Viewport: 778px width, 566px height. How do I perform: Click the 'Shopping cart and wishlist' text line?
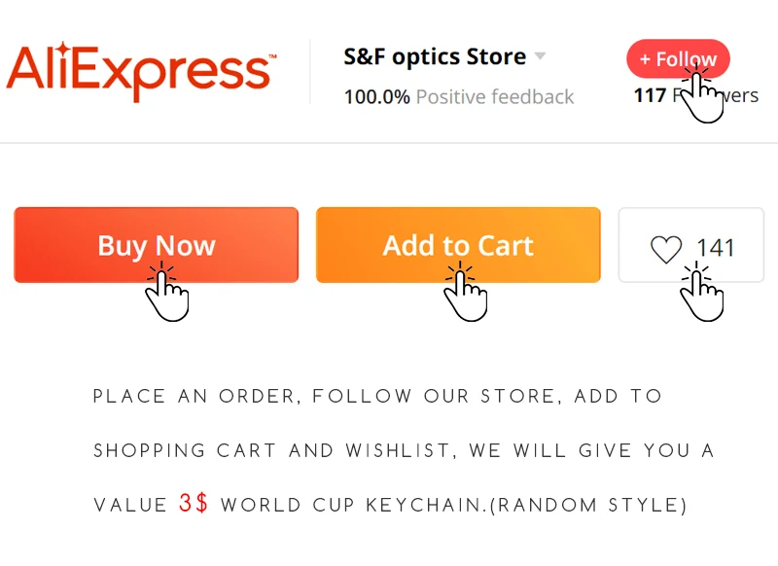[403, 451]
